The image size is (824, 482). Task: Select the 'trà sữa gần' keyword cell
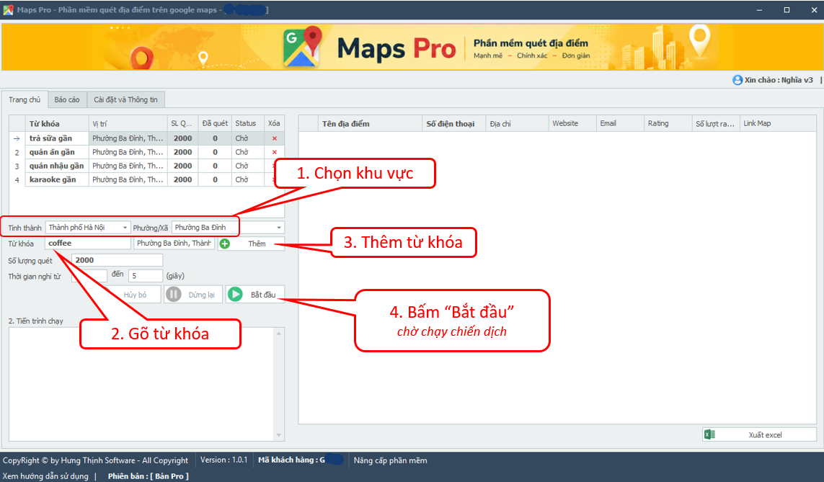point(57,138)
